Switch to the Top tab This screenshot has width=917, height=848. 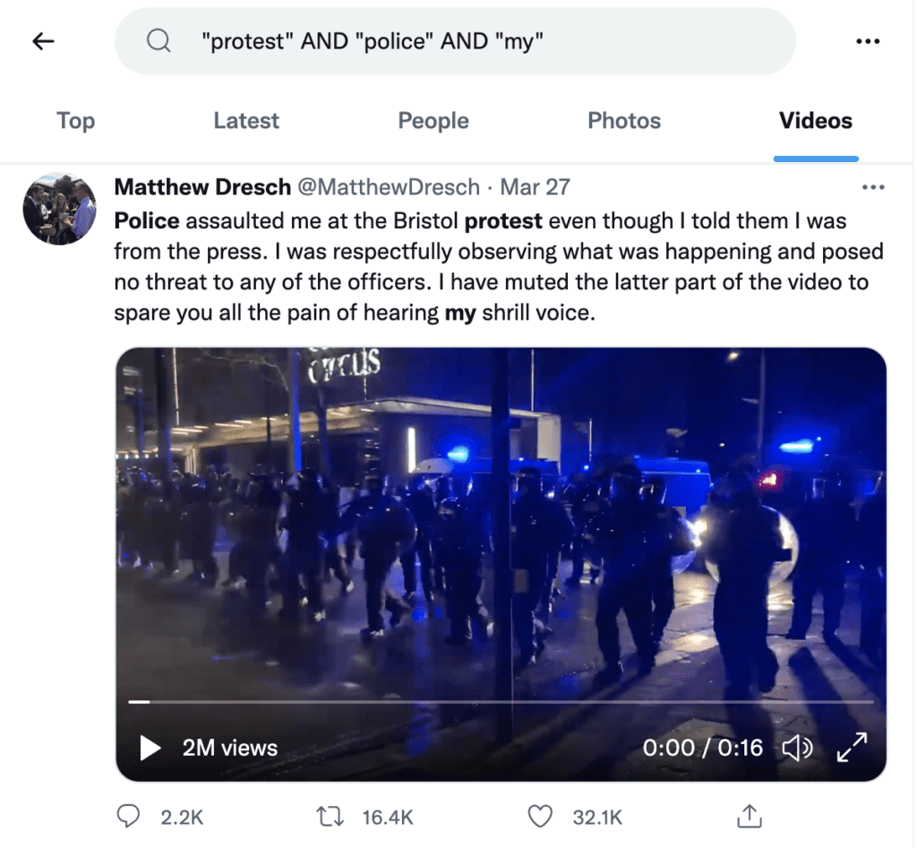[75, 121]
